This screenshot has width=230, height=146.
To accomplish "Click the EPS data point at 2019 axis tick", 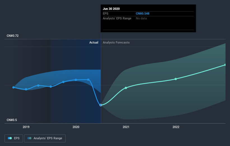I will coord(26,89).
